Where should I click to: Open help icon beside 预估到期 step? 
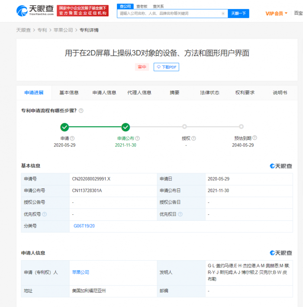point(255,138)
